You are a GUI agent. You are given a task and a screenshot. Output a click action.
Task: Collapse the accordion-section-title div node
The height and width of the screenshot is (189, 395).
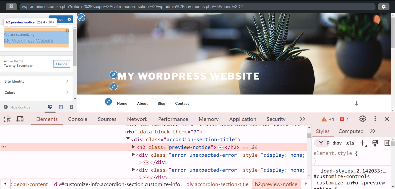pos(128,139)
